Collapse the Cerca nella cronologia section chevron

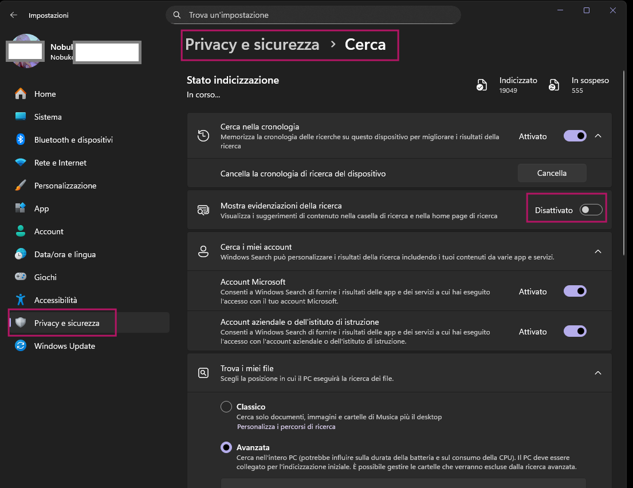click(x=598, y=136)
